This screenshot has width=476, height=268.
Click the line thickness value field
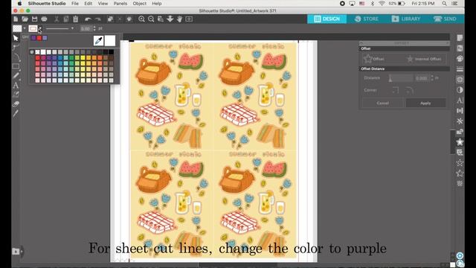pos(86,28)
